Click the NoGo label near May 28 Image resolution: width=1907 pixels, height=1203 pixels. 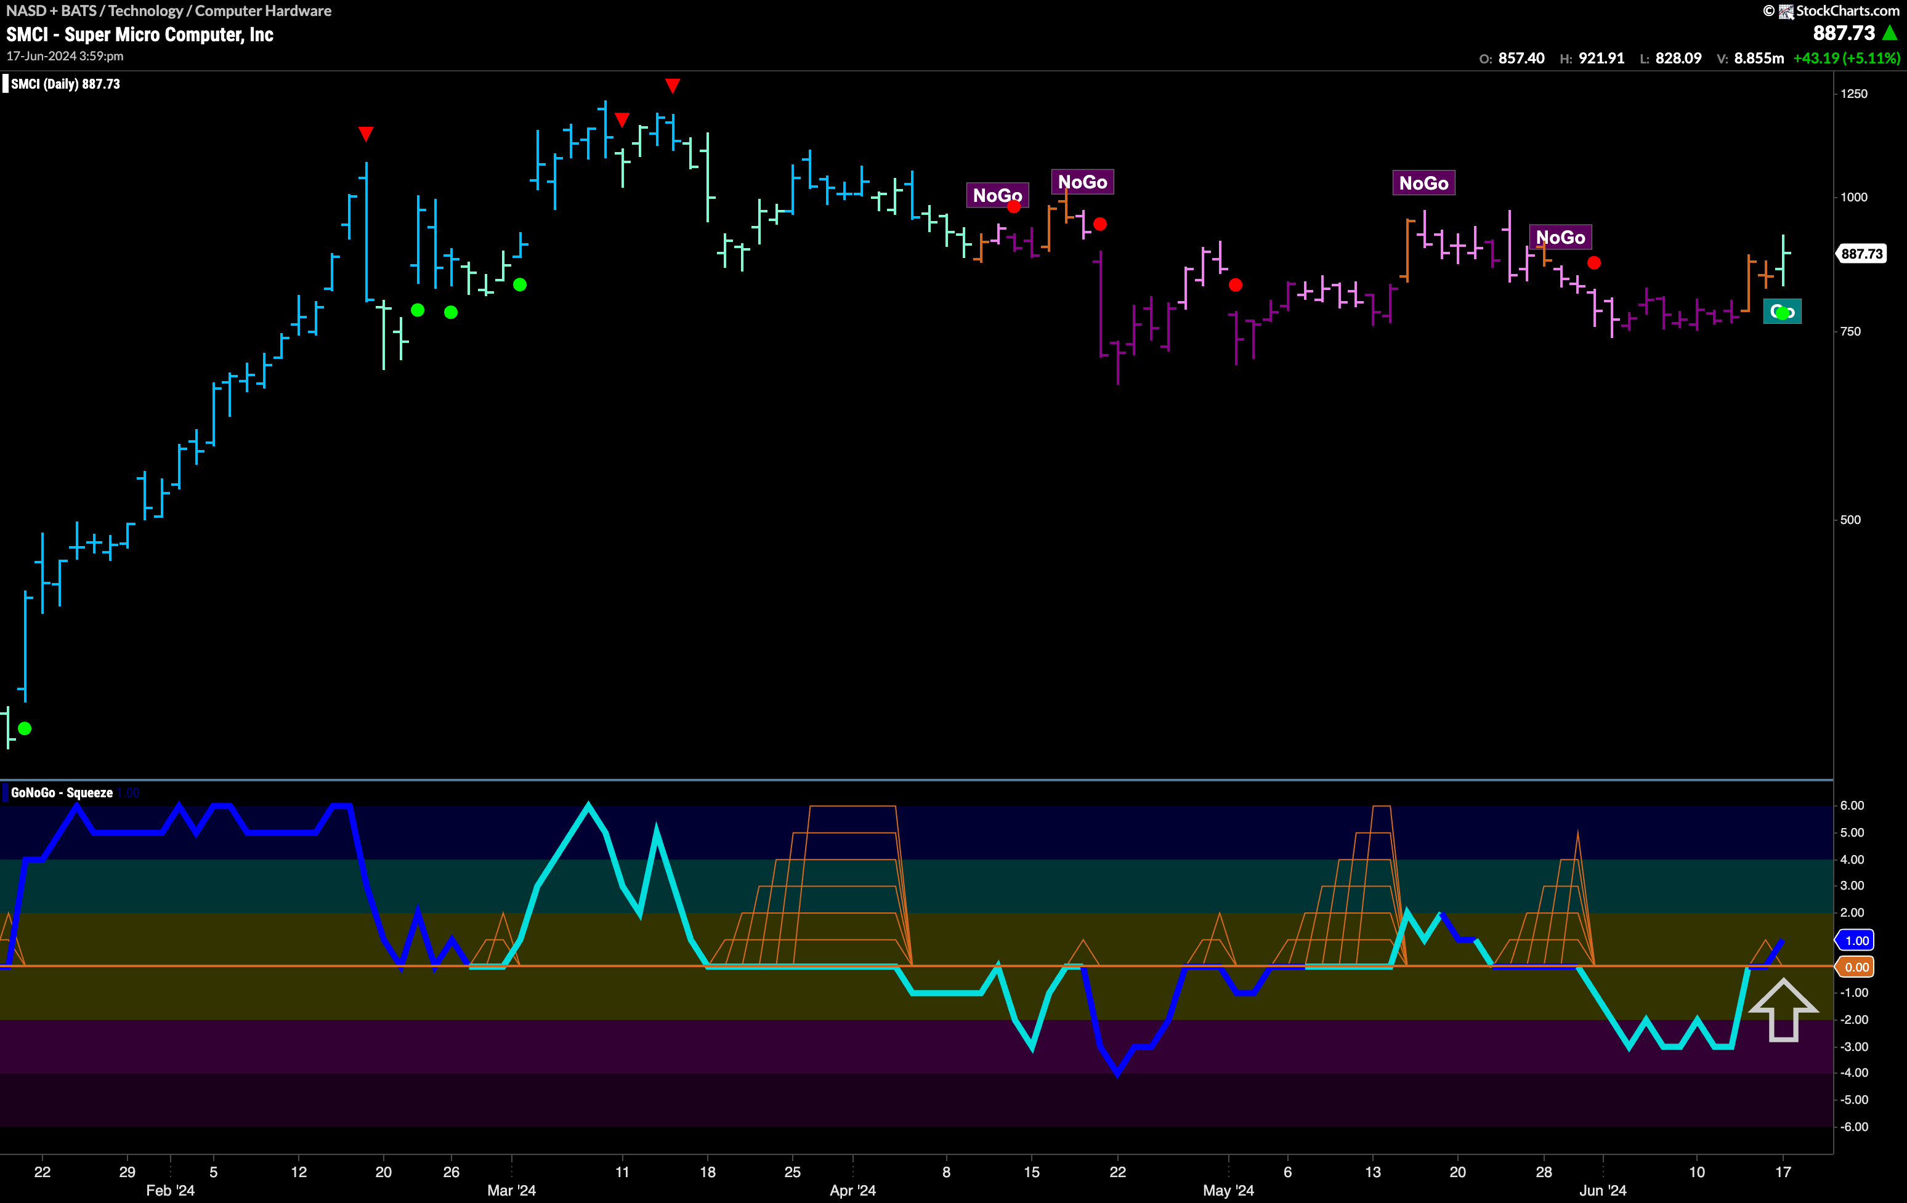point(1560,236)
